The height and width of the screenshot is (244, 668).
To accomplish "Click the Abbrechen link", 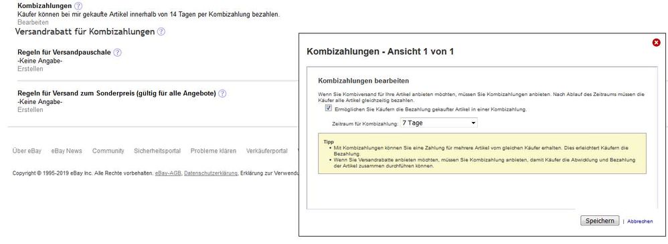I will click(640, 221).
